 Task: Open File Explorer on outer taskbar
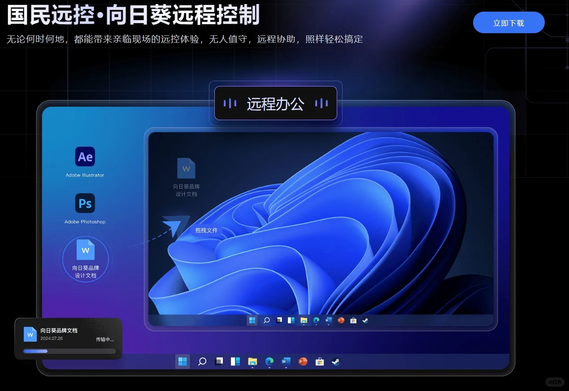click(x=252, y=361)
